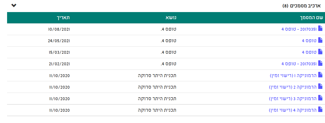The image size is (325, 123).
Task: Open הרמוניקה 4 (רישוי זמין) link
Action: pyautogui.click(x=293, y=110)
